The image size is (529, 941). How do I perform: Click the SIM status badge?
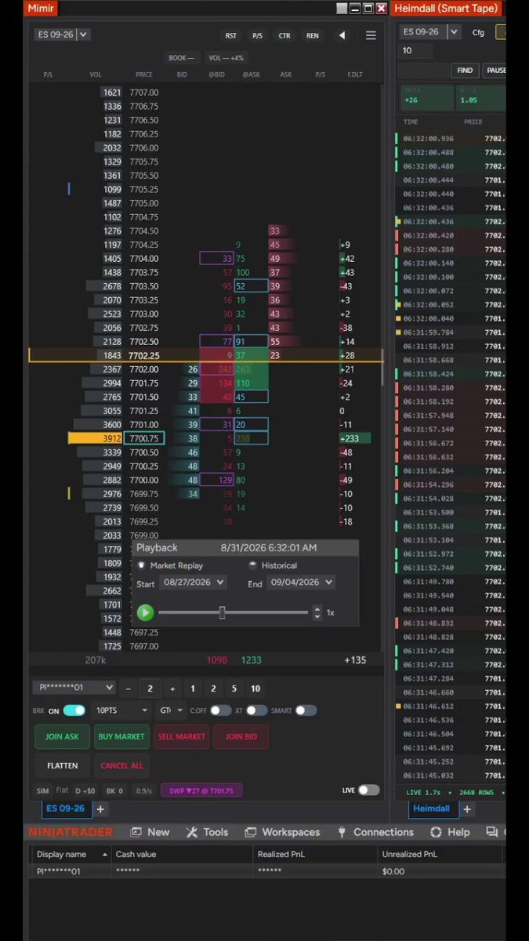[x=42, y=790]
